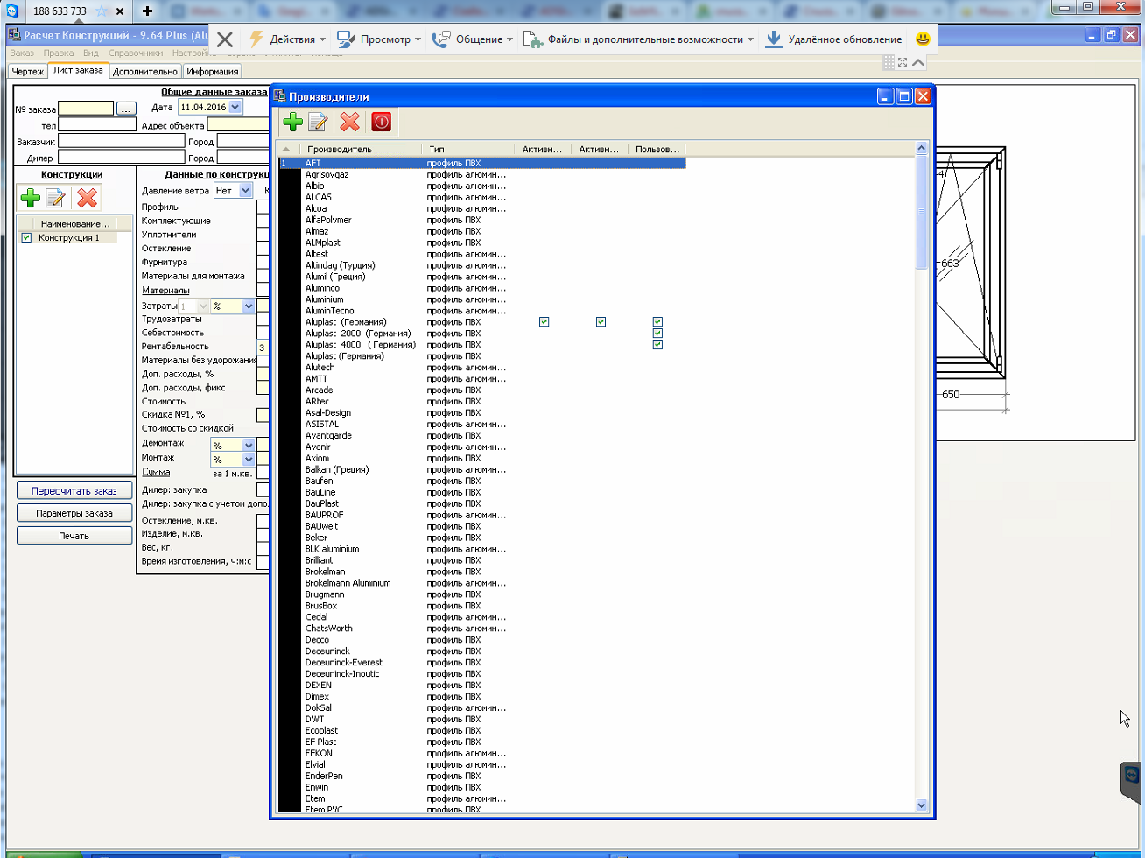Image resolution: width=1145 pixels, height=858 pixels.
Task: Switch to the Чертеж tab
Action: (x=27, y=72)
